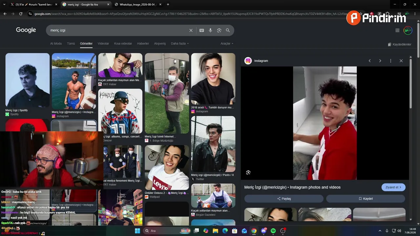Search by image with Google Lens icon
Viewport: 420px width, 236px height.
(x=219, y=30)
